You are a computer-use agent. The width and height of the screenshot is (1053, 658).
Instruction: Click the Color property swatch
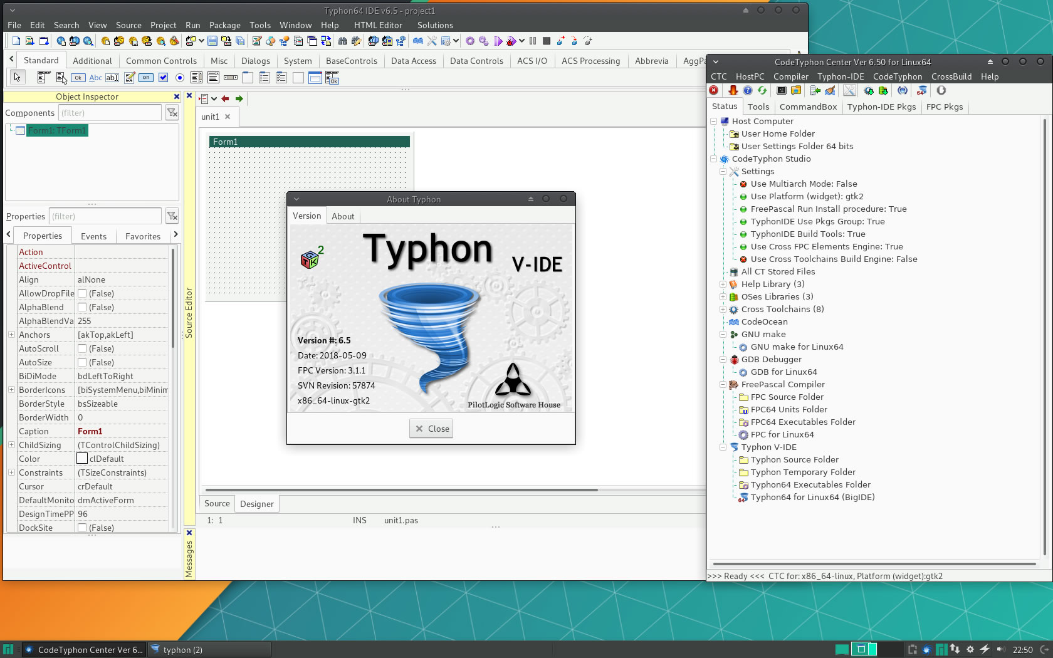(x=82, y=459)
